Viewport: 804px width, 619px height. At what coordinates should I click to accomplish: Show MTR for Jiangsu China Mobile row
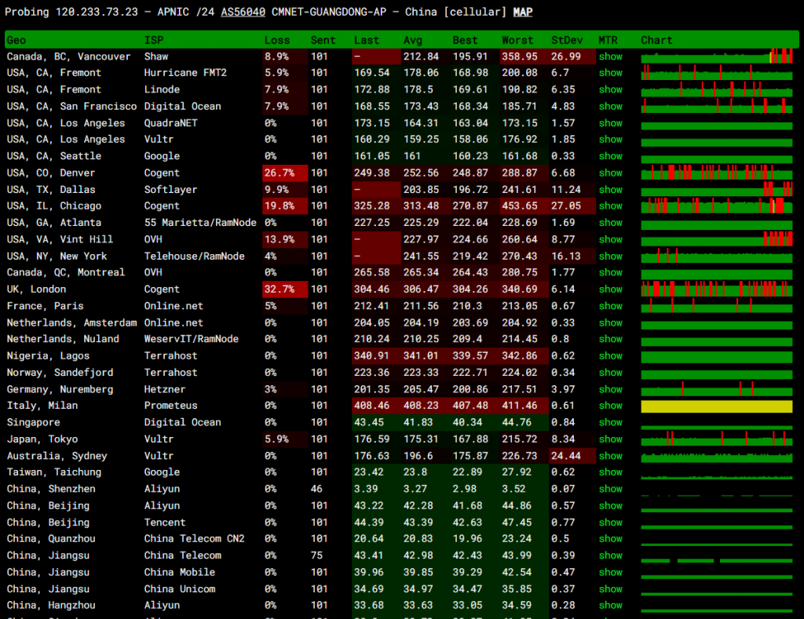pyautogui.click(x=610, y=573)
